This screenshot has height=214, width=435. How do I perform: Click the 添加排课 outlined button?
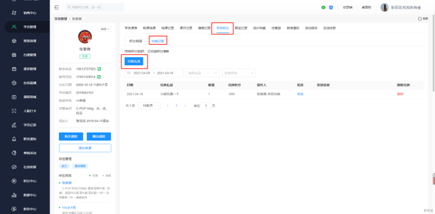[85, 148]
